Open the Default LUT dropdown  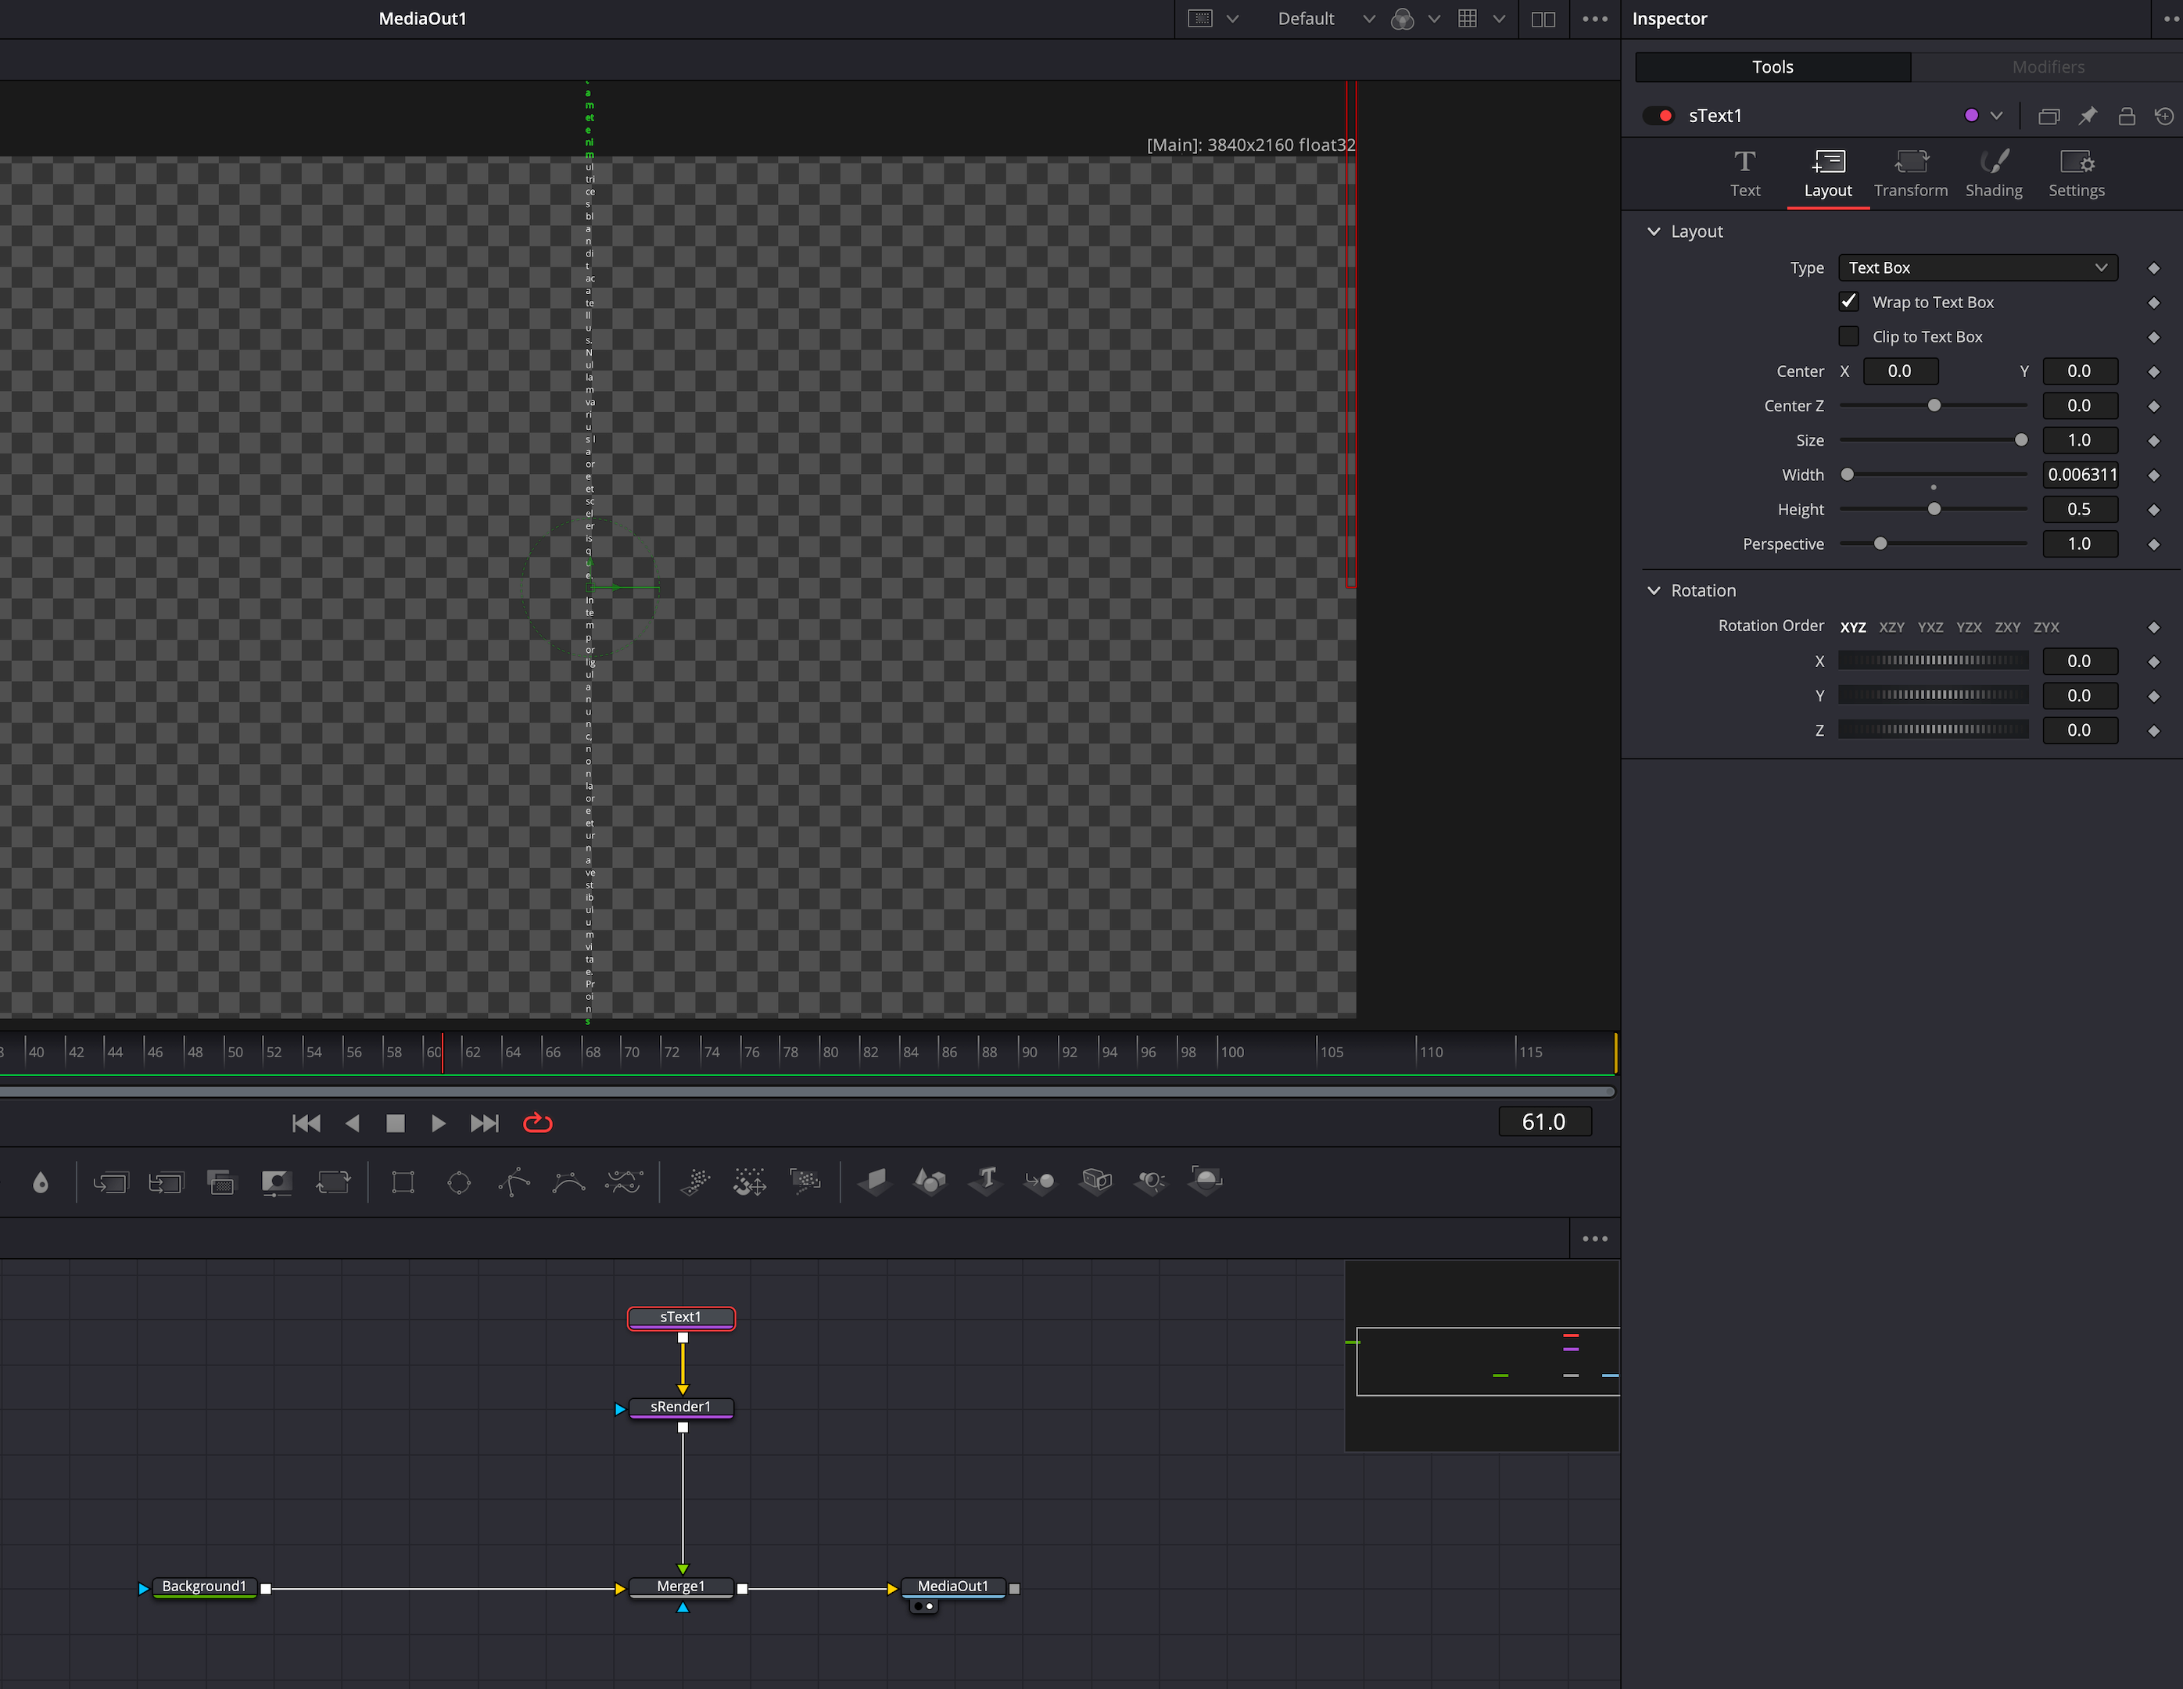click(x=1369, y=19)
